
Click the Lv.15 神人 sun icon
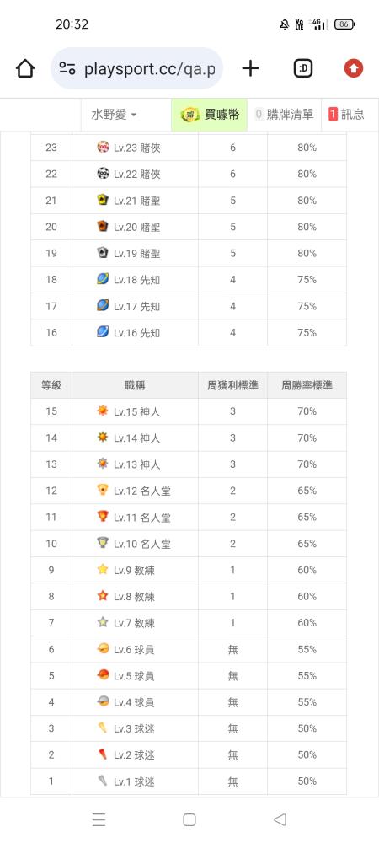(x=103, y=411)
